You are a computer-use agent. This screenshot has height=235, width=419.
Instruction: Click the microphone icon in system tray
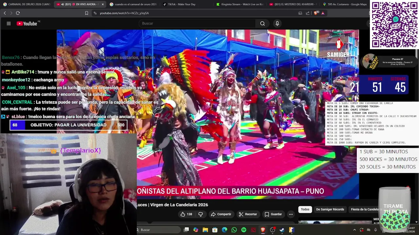click(375, 230)
